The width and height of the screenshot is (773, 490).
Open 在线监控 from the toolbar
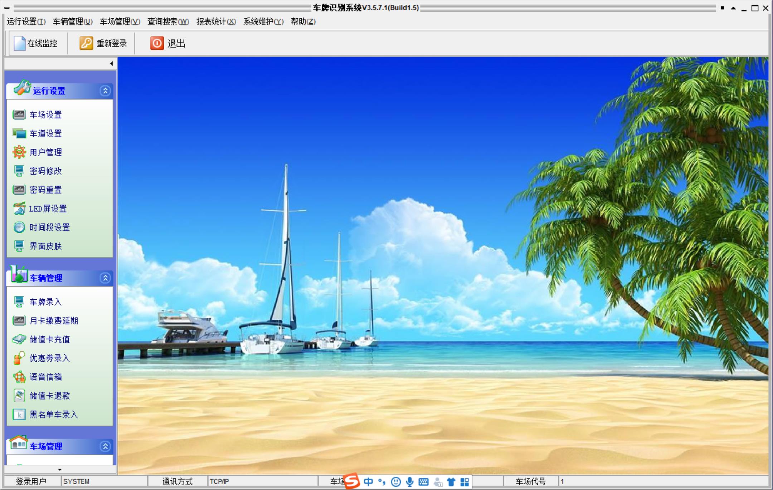(x=36, y=44)
